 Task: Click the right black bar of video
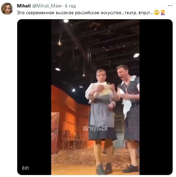point(156,97)
